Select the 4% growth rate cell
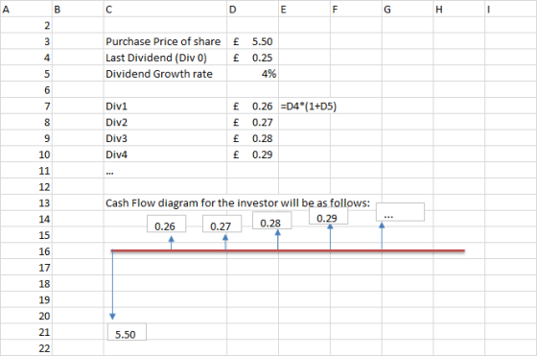 252,74
